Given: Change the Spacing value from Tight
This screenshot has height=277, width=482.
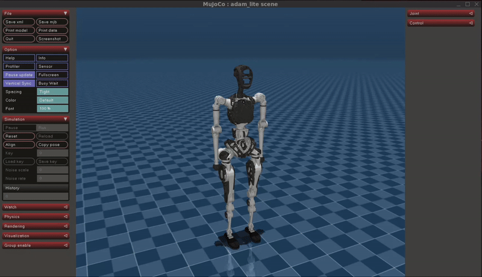Looking at the screenshot, I should click(52, 91).
